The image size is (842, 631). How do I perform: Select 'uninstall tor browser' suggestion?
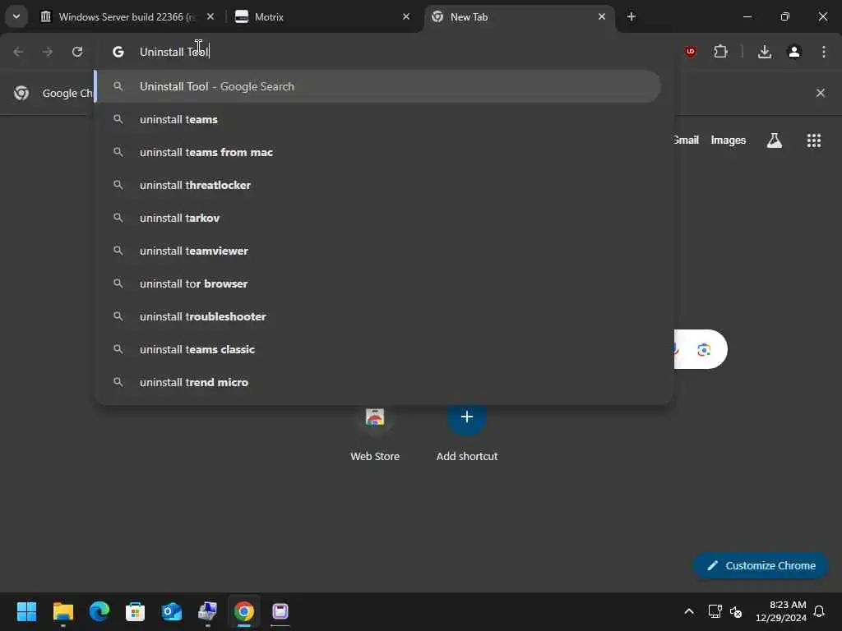[378, 283]
